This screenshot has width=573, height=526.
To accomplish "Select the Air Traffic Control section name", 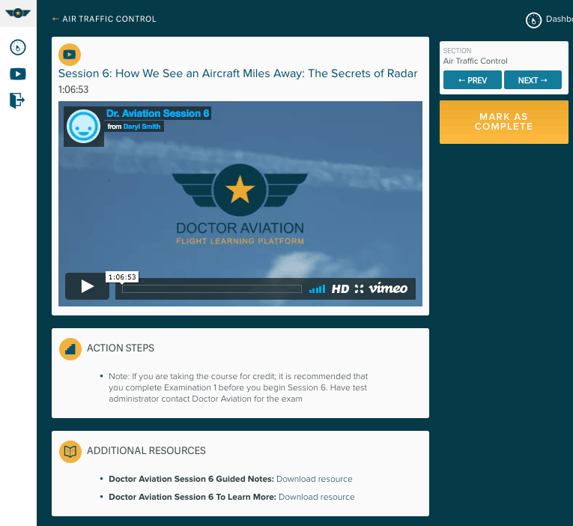I will pos(475,61).
